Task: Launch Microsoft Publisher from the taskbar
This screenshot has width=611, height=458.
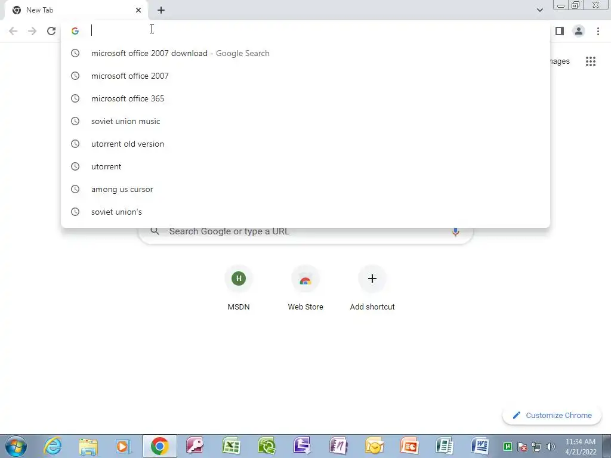Action: pyautogui.click(x=445, y=446)
